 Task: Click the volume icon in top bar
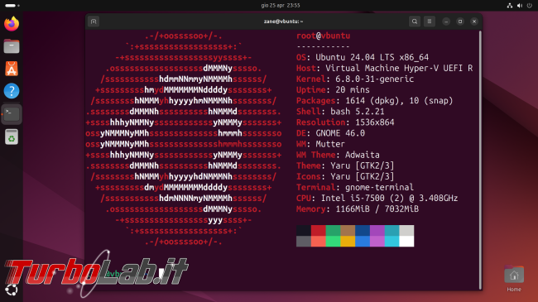[520, 6]
